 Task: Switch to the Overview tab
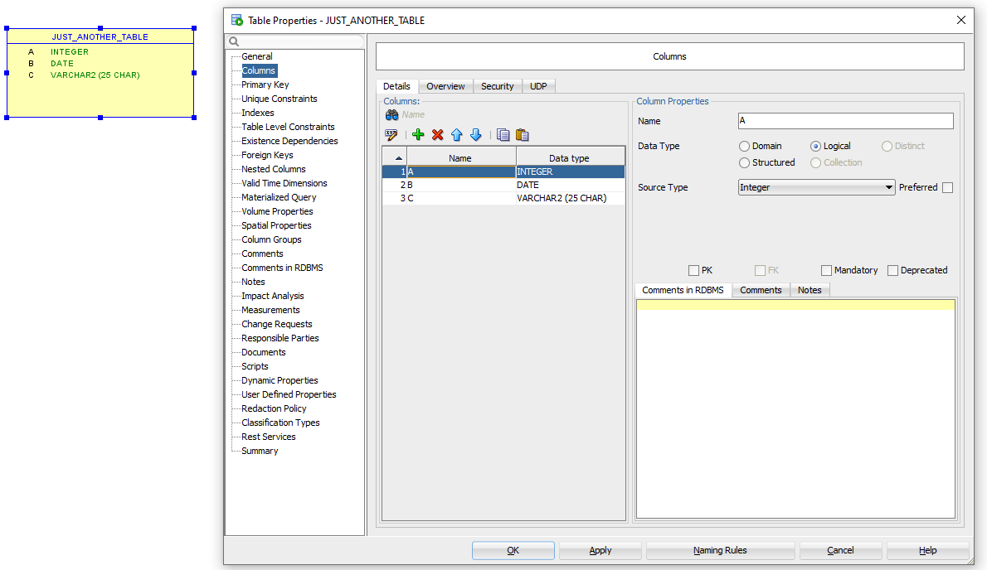445,85
